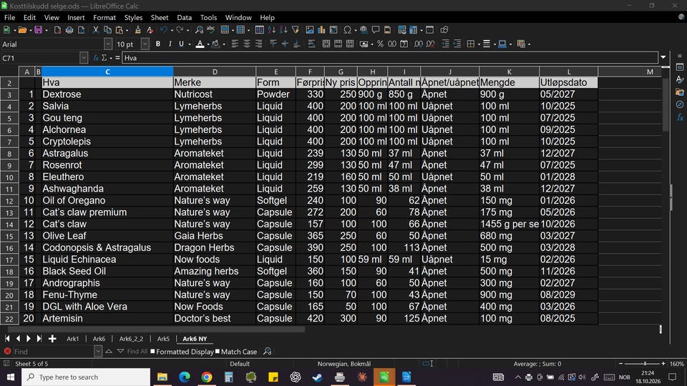Open the sidebar Navigator compass icon
This screenshot has height=386, width=687.
[680, 104]
